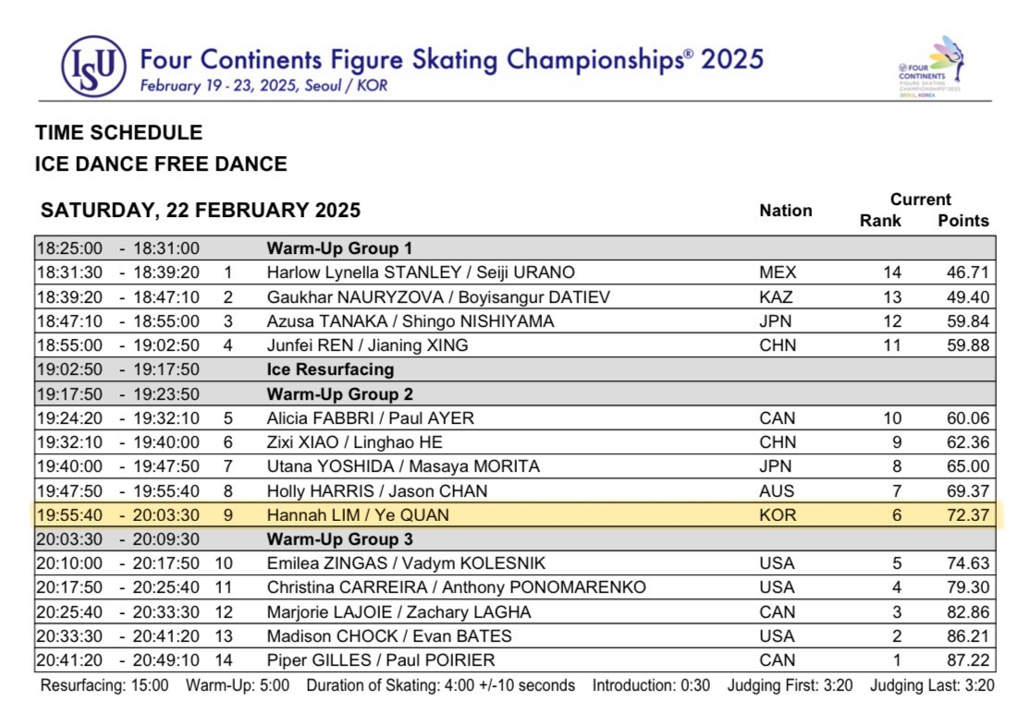Click the event date and location subtitle
Viewport: 1031px width, 724px height.
pos(264,85)
